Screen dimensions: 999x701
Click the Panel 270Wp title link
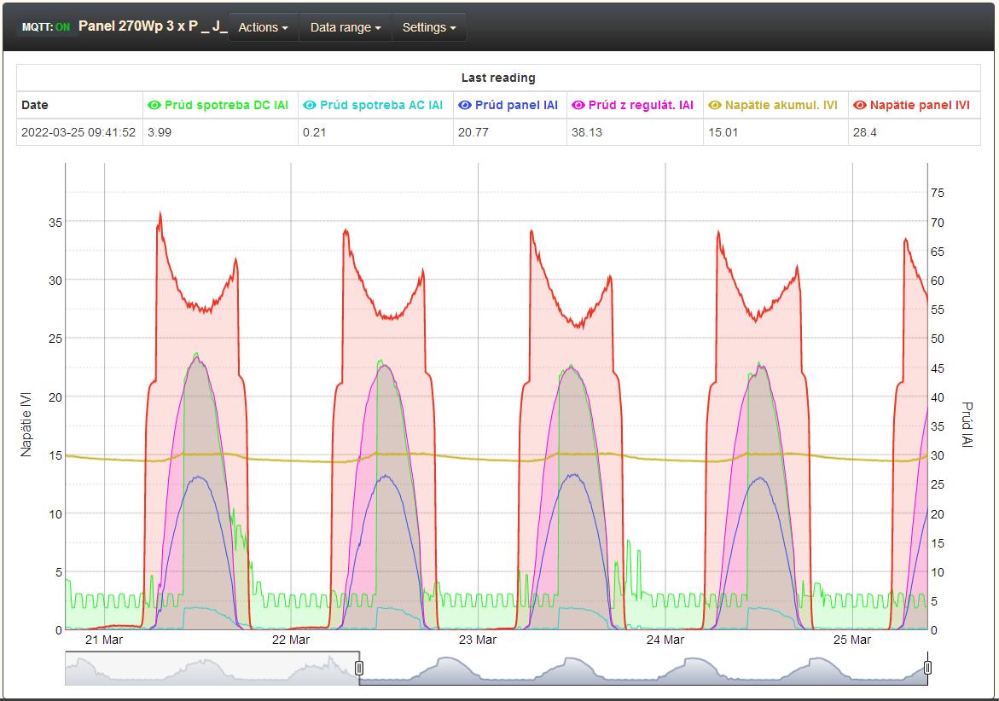click(x=153, y=26)
